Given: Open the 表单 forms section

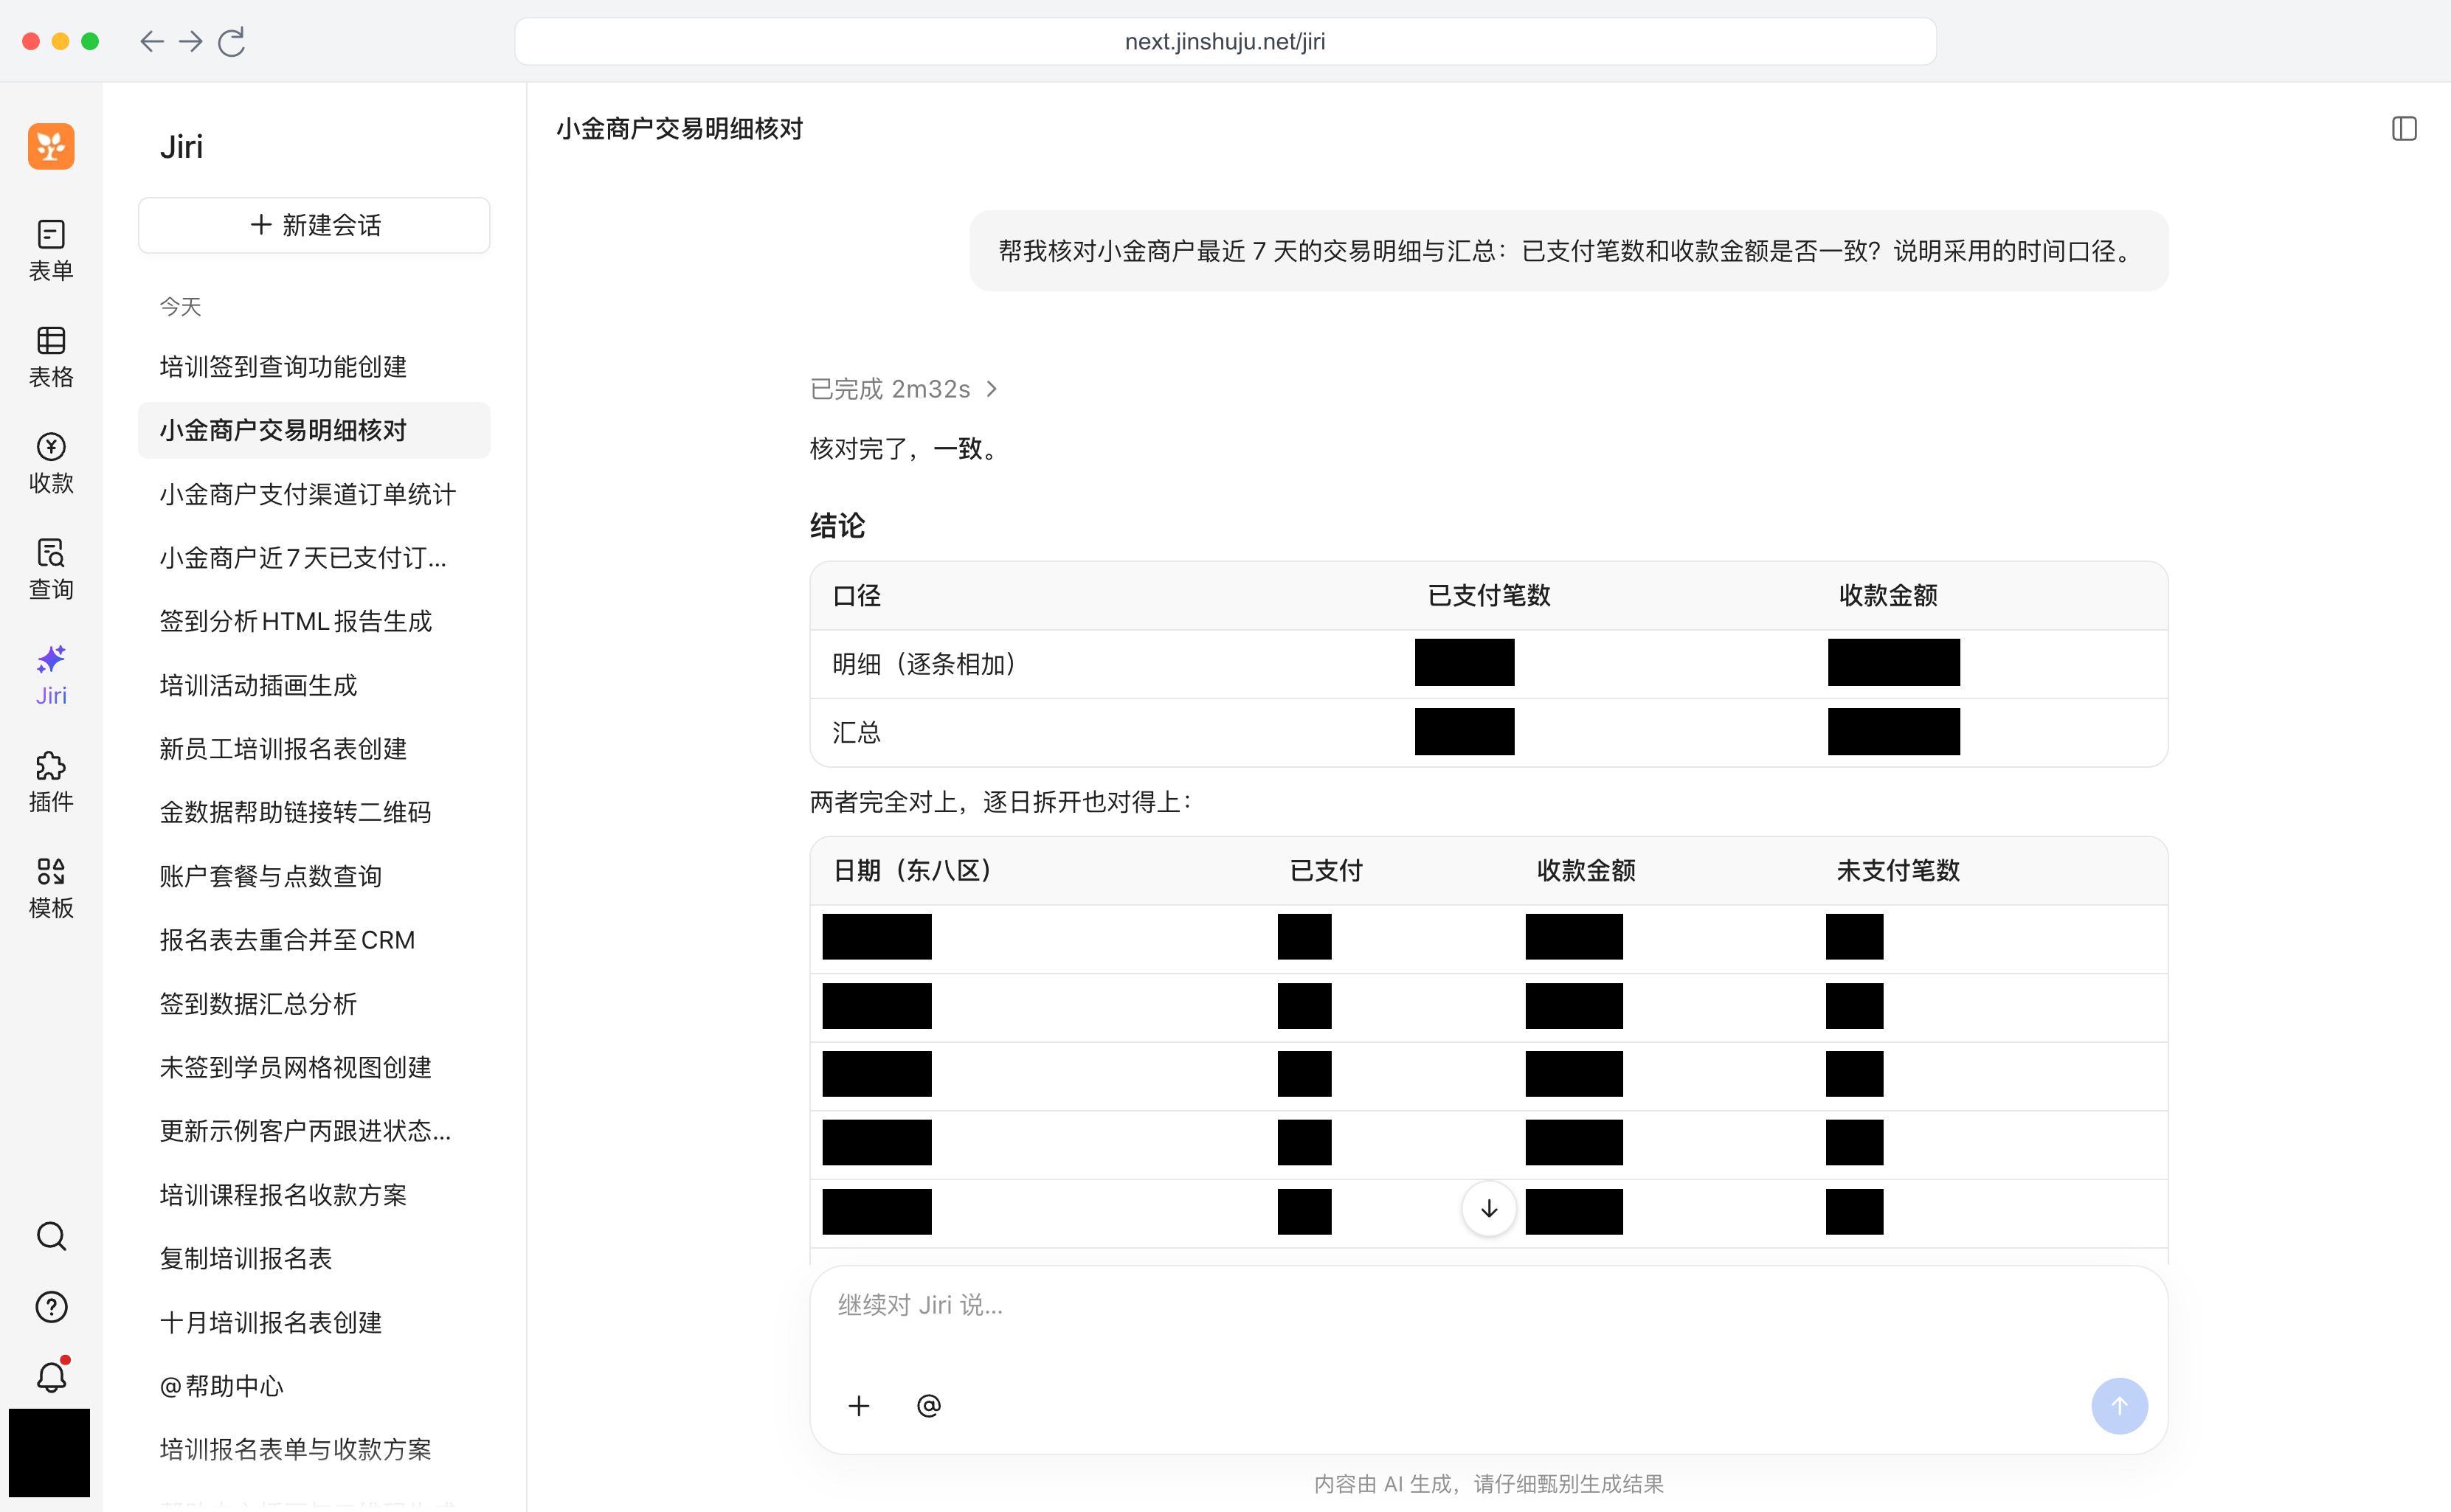Looking at the screenshot, I should (51, 250).
